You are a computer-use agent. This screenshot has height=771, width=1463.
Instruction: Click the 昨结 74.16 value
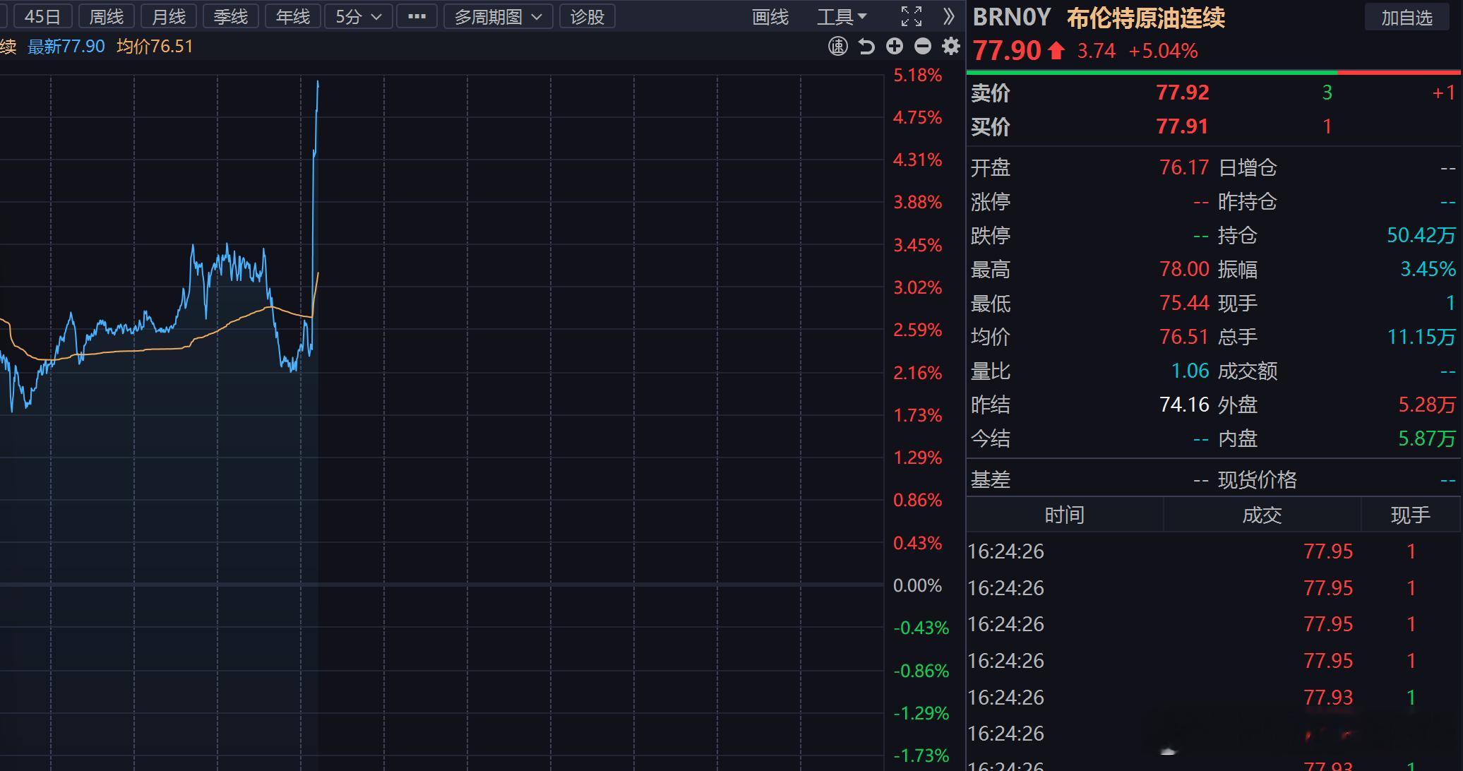(1184, 405)
